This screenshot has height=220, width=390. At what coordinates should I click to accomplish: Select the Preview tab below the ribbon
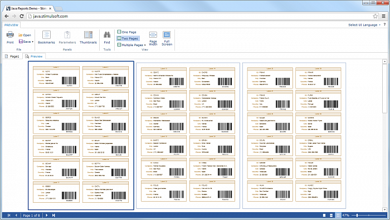(34, 56)
